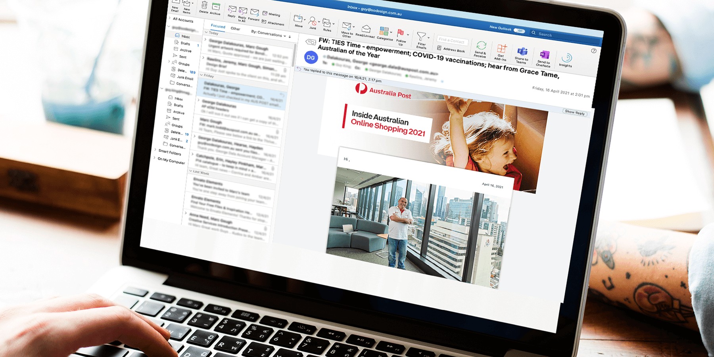
Task: Click the Attachment forward option
Action: pos(273,23)
